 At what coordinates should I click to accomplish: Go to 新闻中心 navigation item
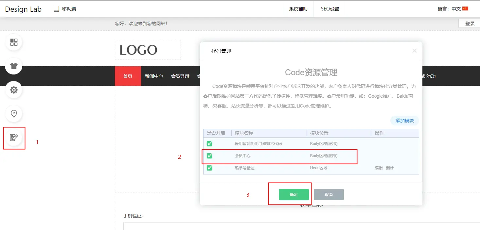pyautogui.click(x=154, y=76)
